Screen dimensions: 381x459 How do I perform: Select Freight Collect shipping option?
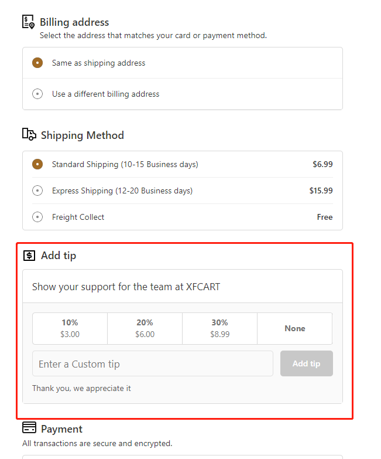(x=37, y=217)
